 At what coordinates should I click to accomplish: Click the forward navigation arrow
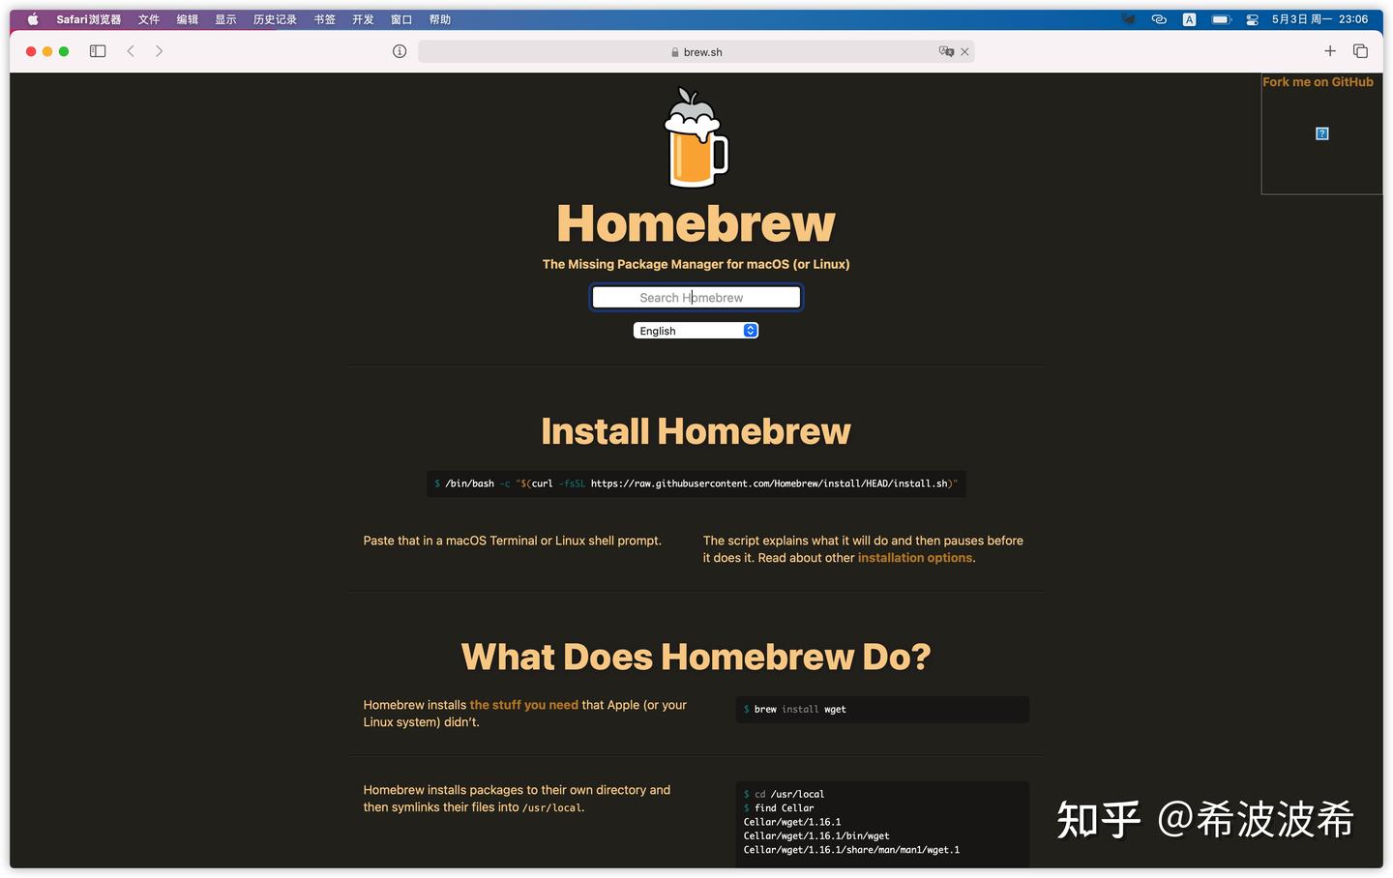point(159,50)
